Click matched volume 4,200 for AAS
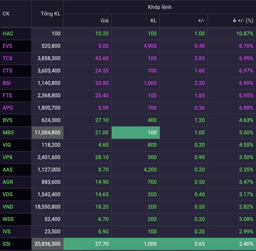Screen dimensions: 256x251 150,170
